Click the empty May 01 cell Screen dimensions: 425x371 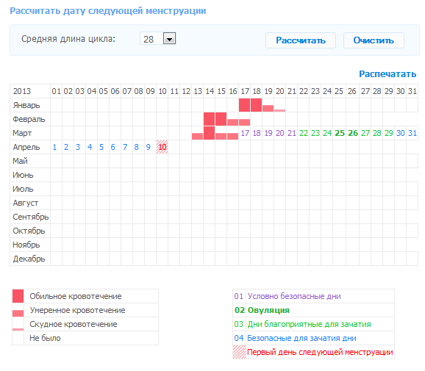(57, 161)
